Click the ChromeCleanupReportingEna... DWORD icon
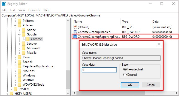Viewport: 179px width, 96px height. click(x=75, y=36)
